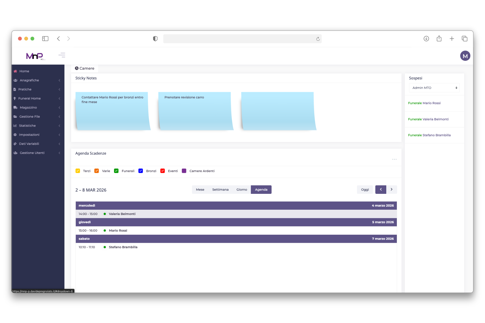Toggle the Funerali checkbox
The width and height of the screenshot is (485, 323).
click(116, 171)
